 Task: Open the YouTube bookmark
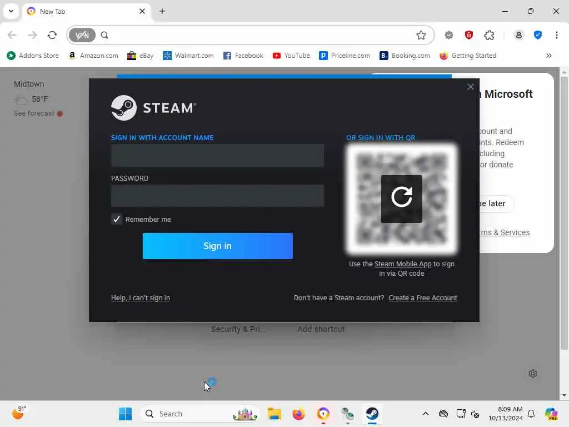(291, 56)
